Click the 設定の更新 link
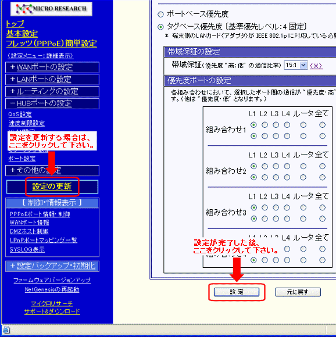Viewport: 336px width, 337px height. [x=52, y=187]
